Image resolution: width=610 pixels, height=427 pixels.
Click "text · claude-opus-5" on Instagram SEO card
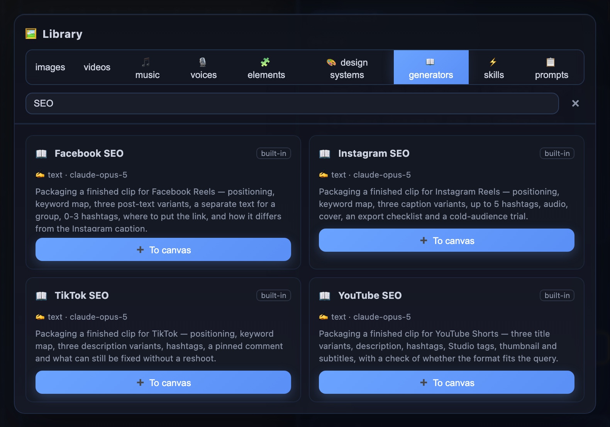(371, 175)
